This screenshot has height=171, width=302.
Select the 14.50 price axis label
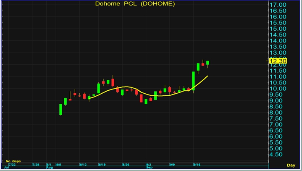pyautogui.click(x=278, y=34)
